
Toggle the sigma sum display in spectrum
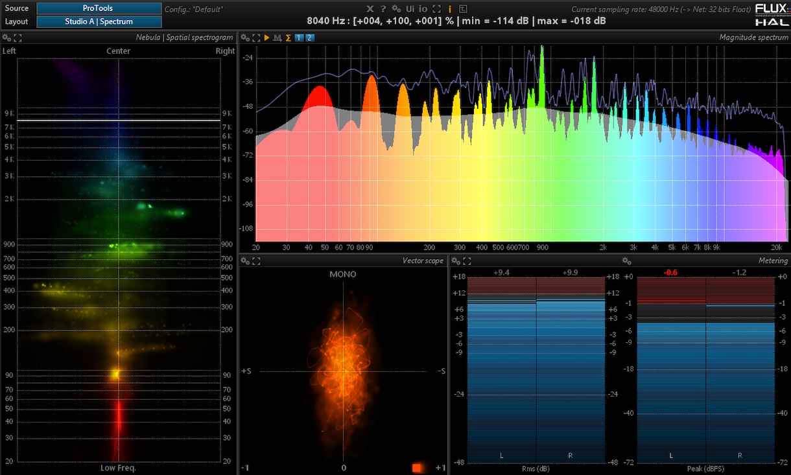click(x=289, y=38)
